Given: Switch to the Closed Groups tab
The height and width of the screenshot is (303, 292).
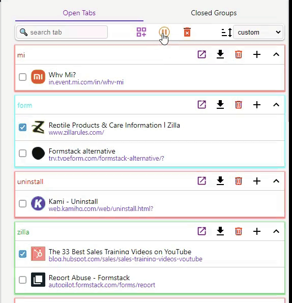Looking at the screenshot, I should click(x=214, y=13).
